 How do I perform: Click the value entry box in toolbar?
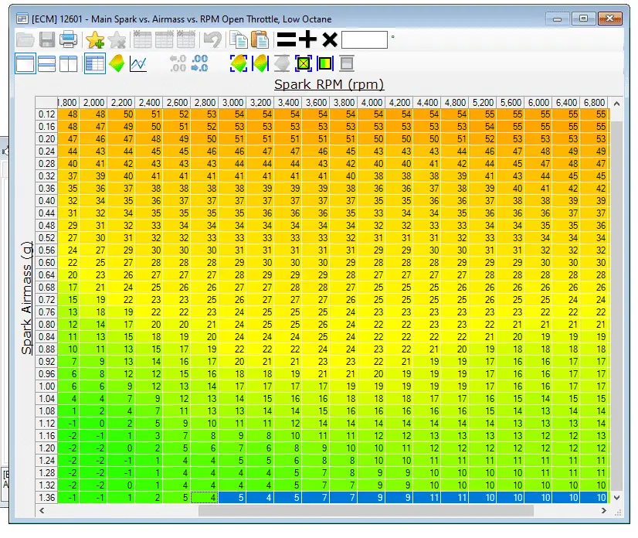[364, 40]
